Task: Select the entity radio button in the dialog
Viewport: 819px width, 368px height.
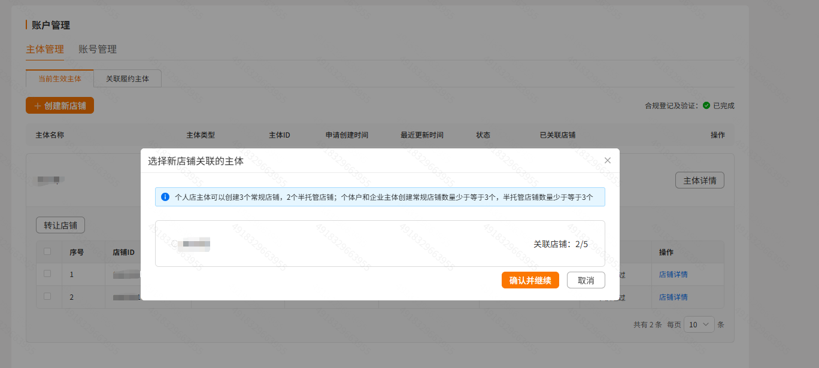Action: 175,244
